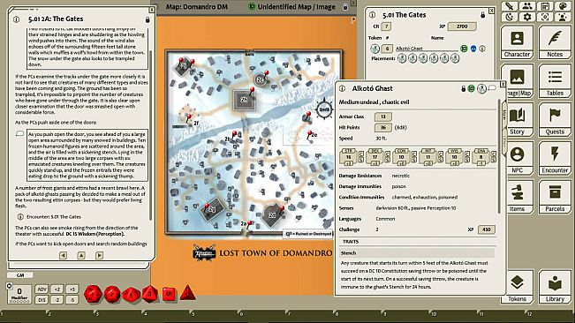Toggle the lock on 5.01 2A: The Gates
This screenshot has height=323, width=575.
click(x=148, y=19)
